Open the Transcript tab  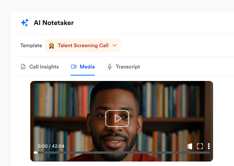[124, 67]
